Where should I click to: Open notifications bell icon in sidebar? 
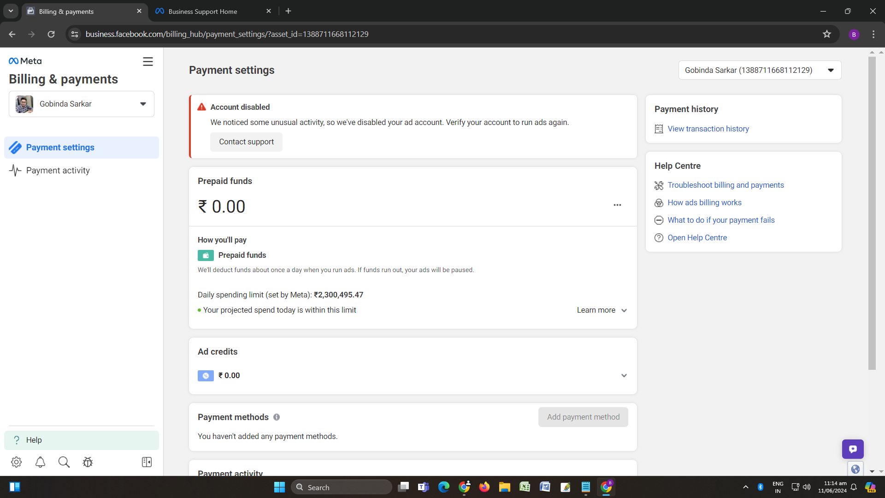[40, 462]
